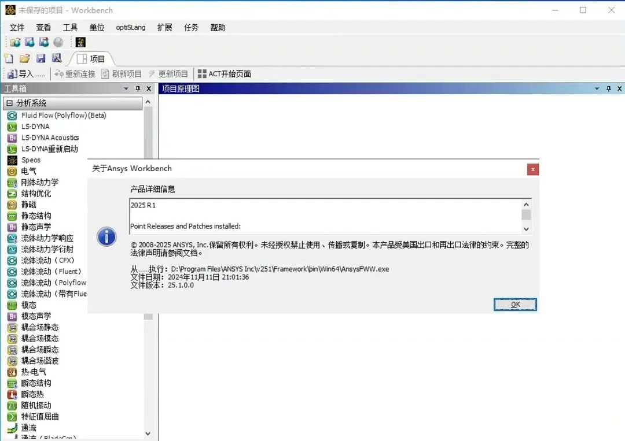Pin the 项目原理图 panel
The height and width of the screenshot is (441, 625).
(x=609, y=89)
